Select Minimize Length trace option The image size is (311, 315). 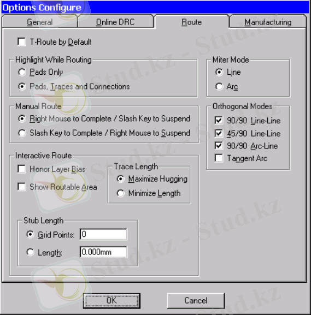point(120,193)
